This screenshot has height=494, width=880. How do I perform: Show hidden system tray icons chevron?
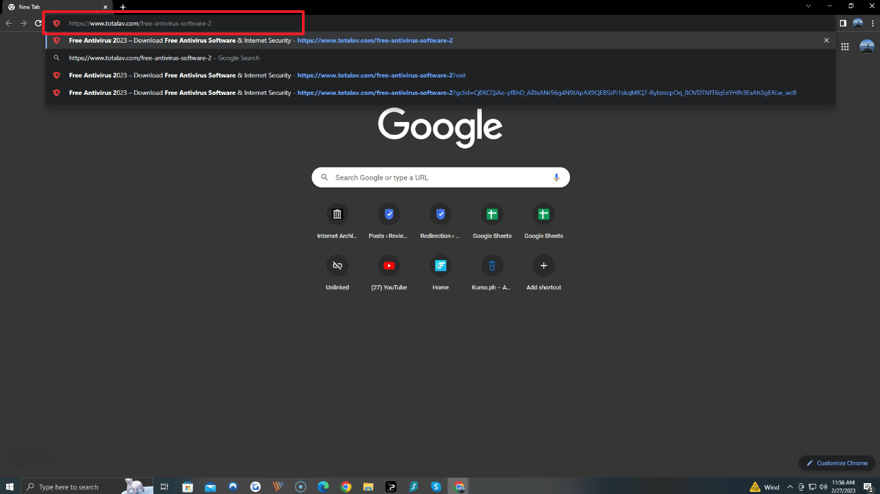click(790, 487)
